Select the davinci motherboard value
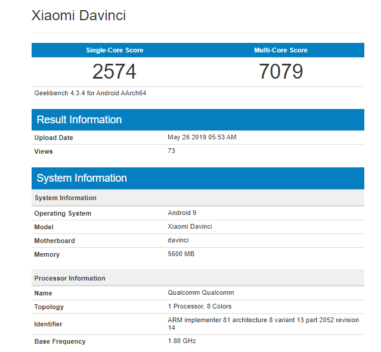 coord(178,241)
